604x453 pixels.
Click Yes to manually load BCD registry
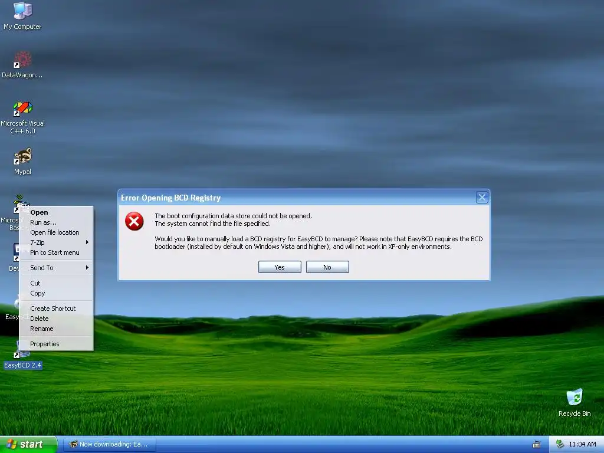280,267
